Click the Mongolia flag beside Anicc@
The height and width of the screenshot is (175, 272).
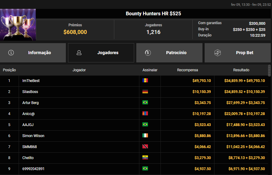point(145,114)
